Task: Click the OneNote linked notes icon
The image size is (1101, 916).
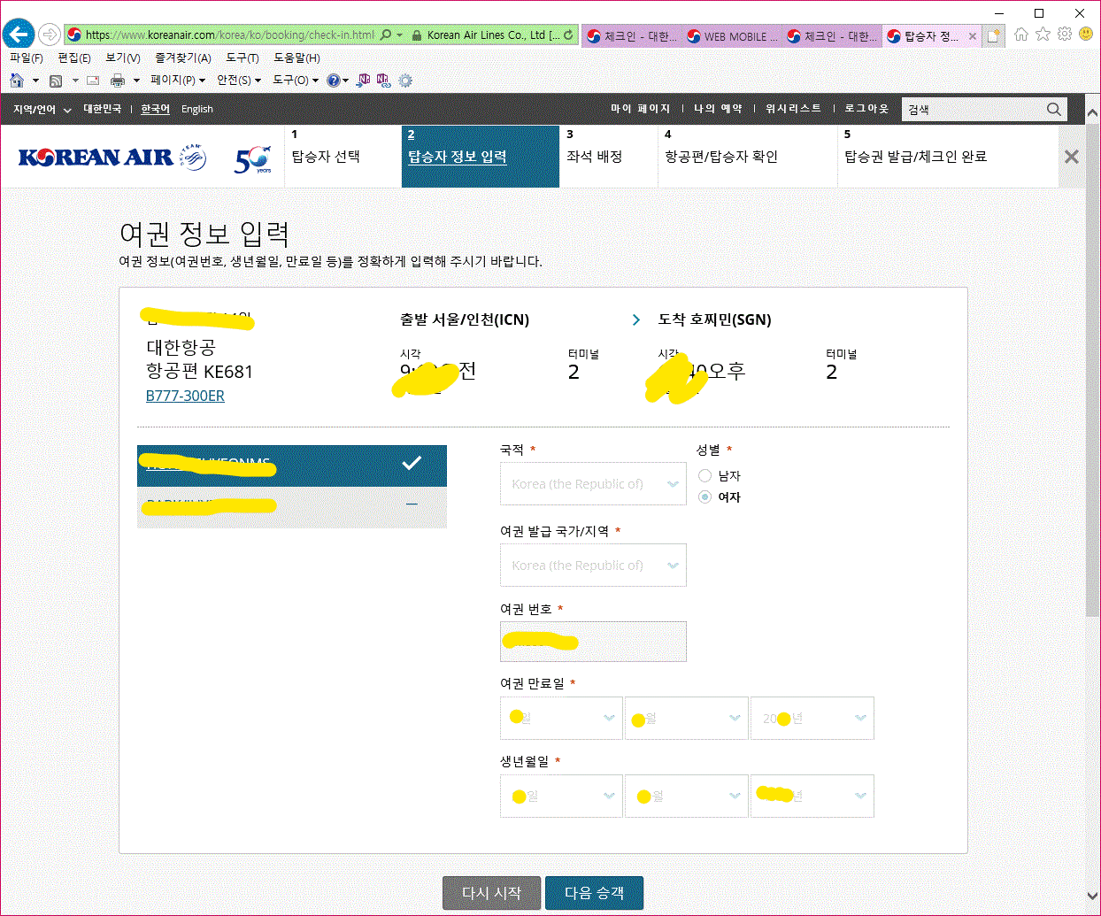Action: click(x=383, y=81)
